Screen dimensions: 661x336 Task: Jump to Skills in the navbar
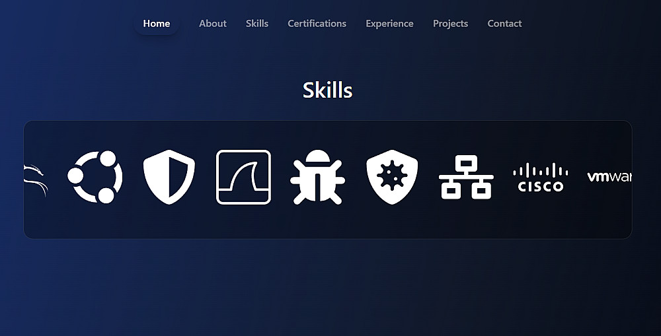[x=257, y=24]
